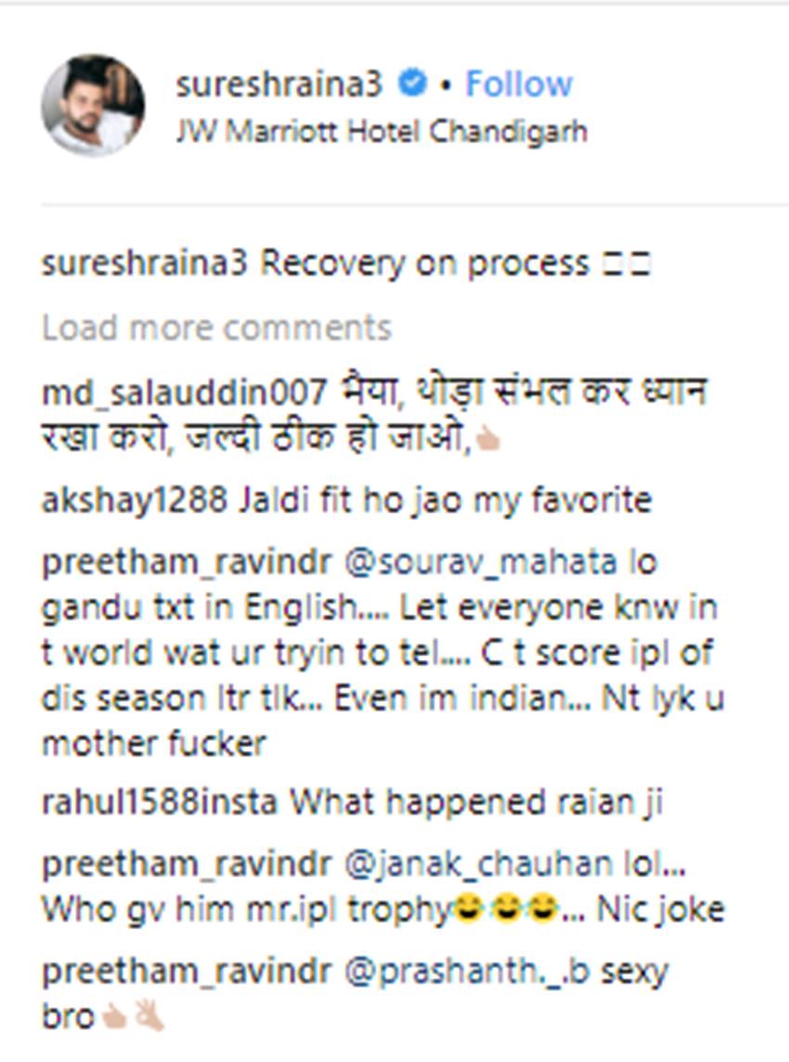This screenshot has height=1062, width=789.
Task: Follow the sureshraina3 account
Action: pos(519,84)
